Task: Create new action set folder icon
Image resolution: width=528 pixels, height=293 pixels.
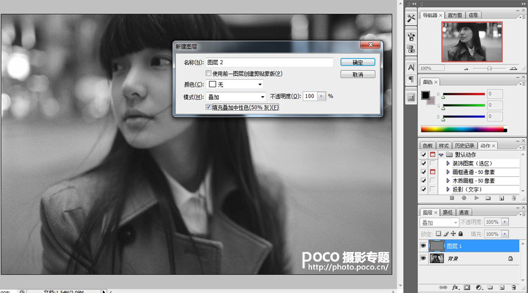Action: tap(488, 198)
